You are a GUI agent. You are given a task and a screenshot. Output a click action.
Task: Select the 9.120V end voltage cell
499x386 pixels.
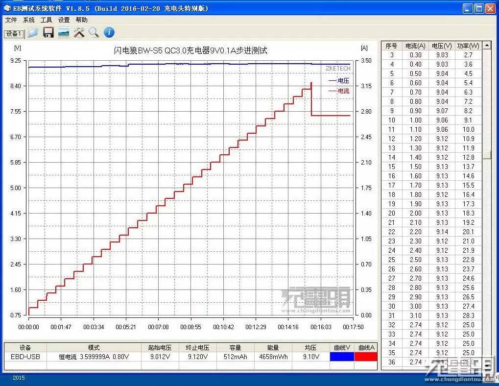click(197, 357)
